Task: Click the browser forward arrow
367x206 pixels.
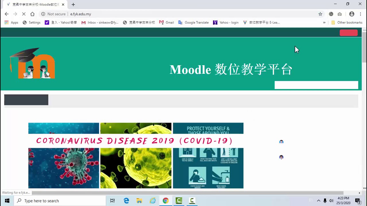Action: point(15,14)
